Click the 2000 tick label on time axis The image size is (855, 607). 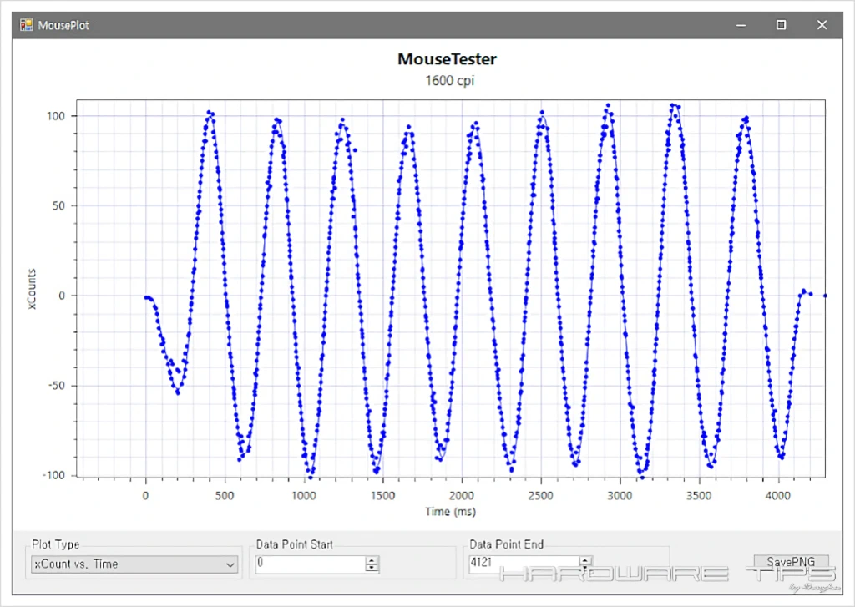pyautogui.click(x=462, y=496)
